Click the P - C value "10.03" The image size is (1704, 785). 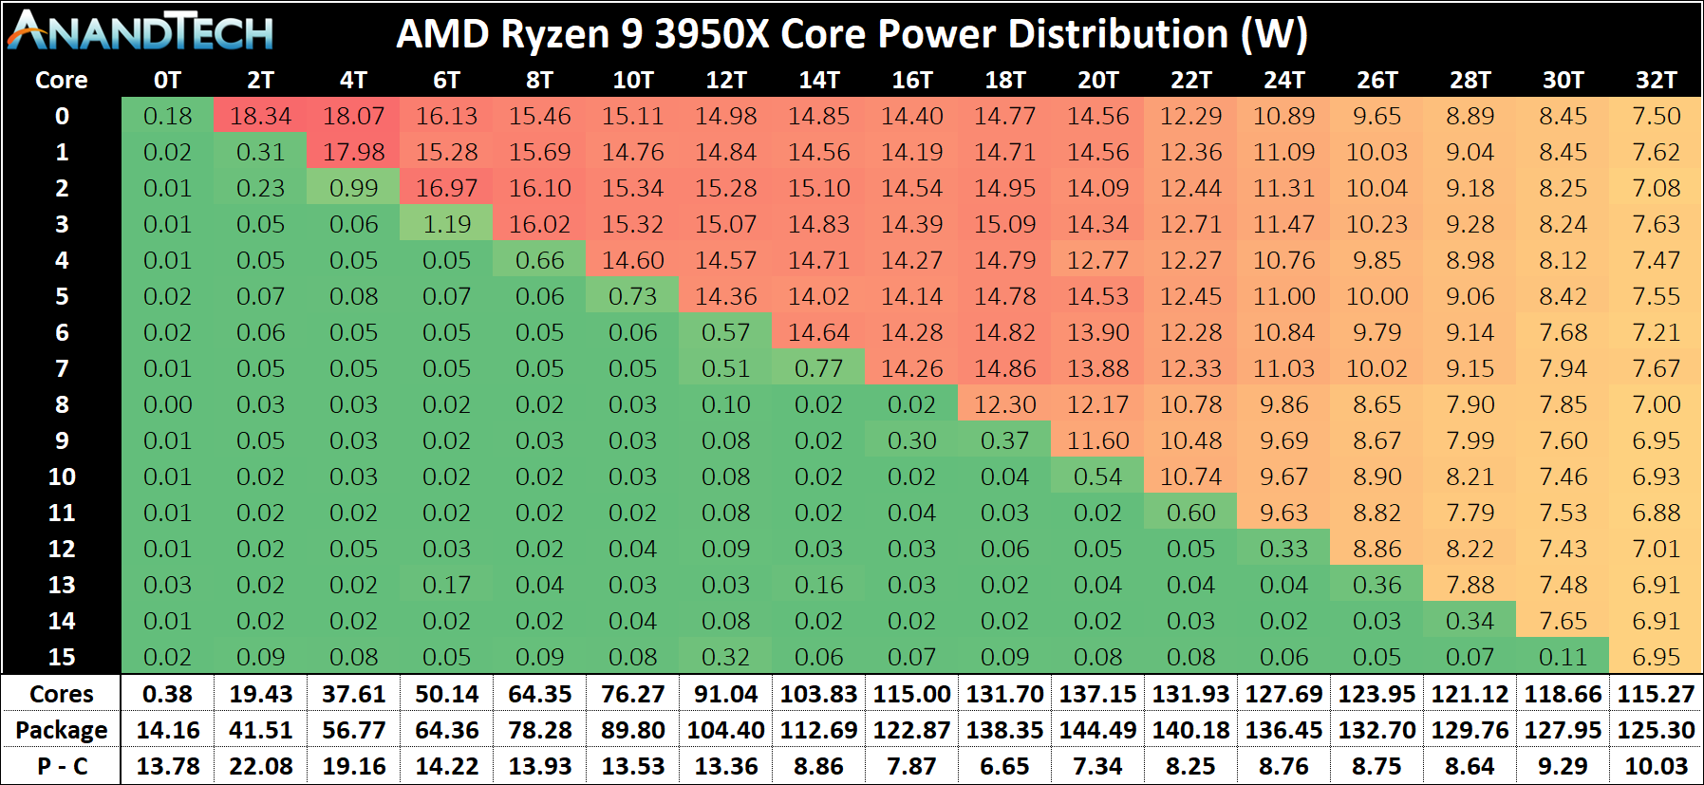click(1657, 766)
